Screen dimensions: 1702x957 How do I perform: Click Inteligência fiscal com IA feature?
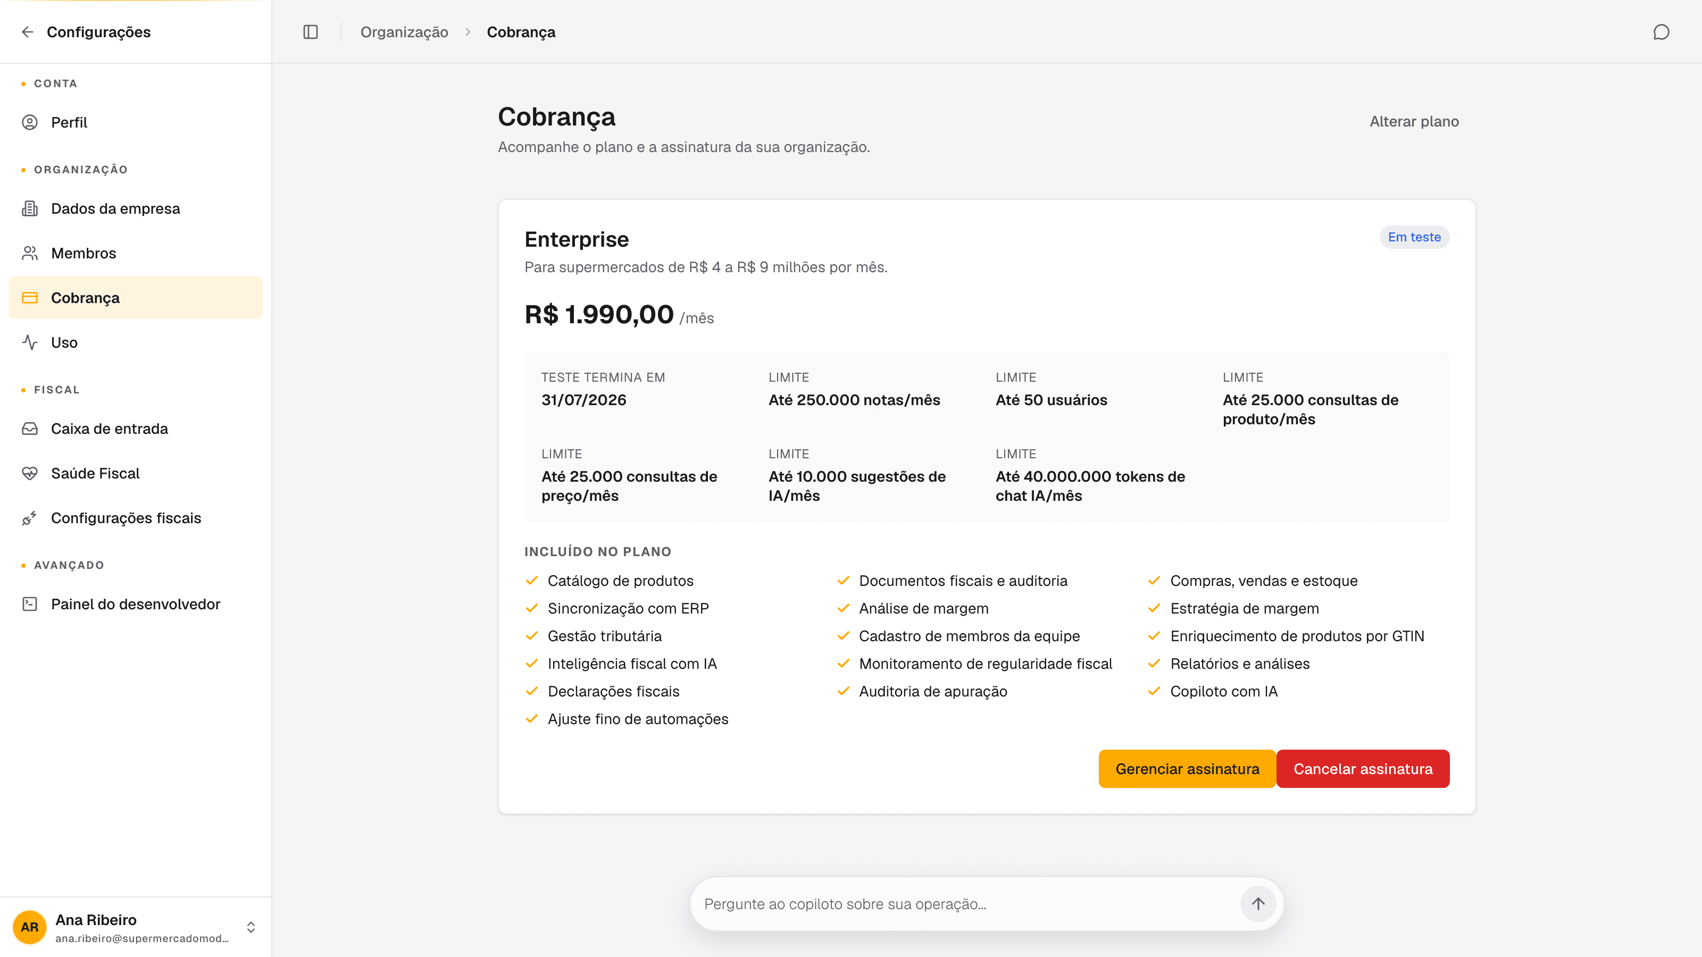click(632, 664)
